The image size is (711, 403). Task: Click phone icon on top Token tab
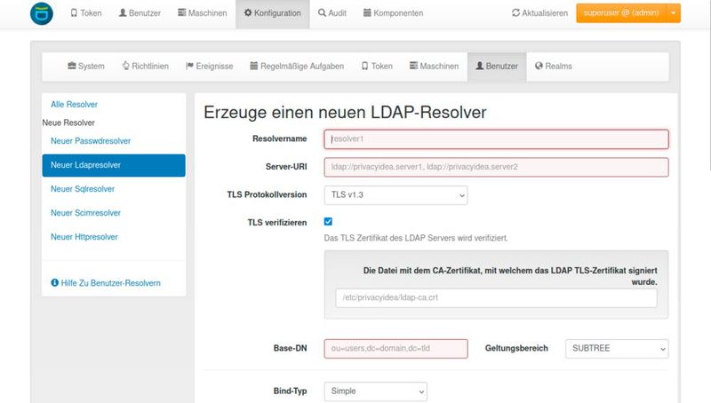(x=74, y=12)
